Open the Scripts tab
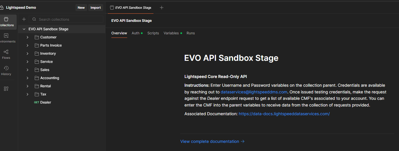Image resolution: width=399 pixels, height=151 pixels. (153, 33)
